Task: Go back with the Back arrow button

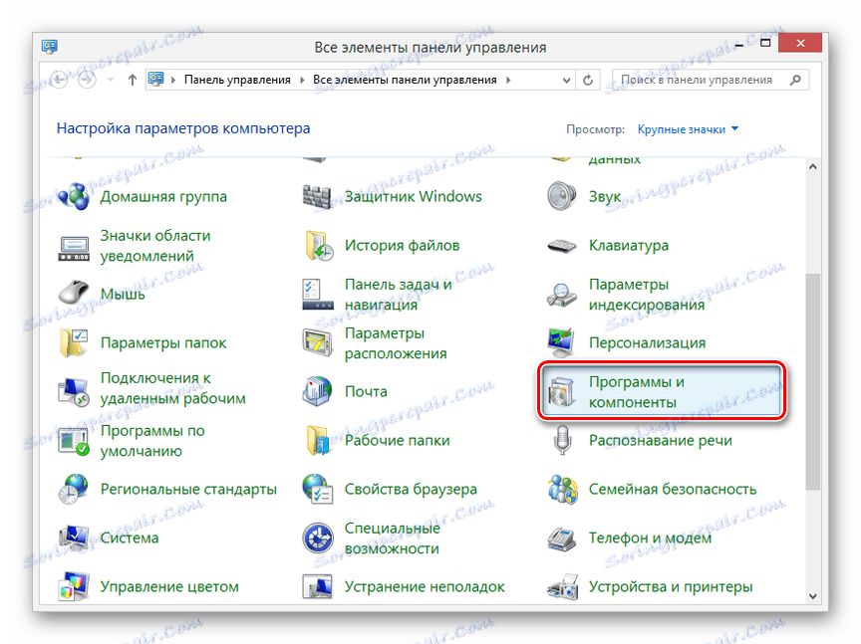Action: coord(59,80)
